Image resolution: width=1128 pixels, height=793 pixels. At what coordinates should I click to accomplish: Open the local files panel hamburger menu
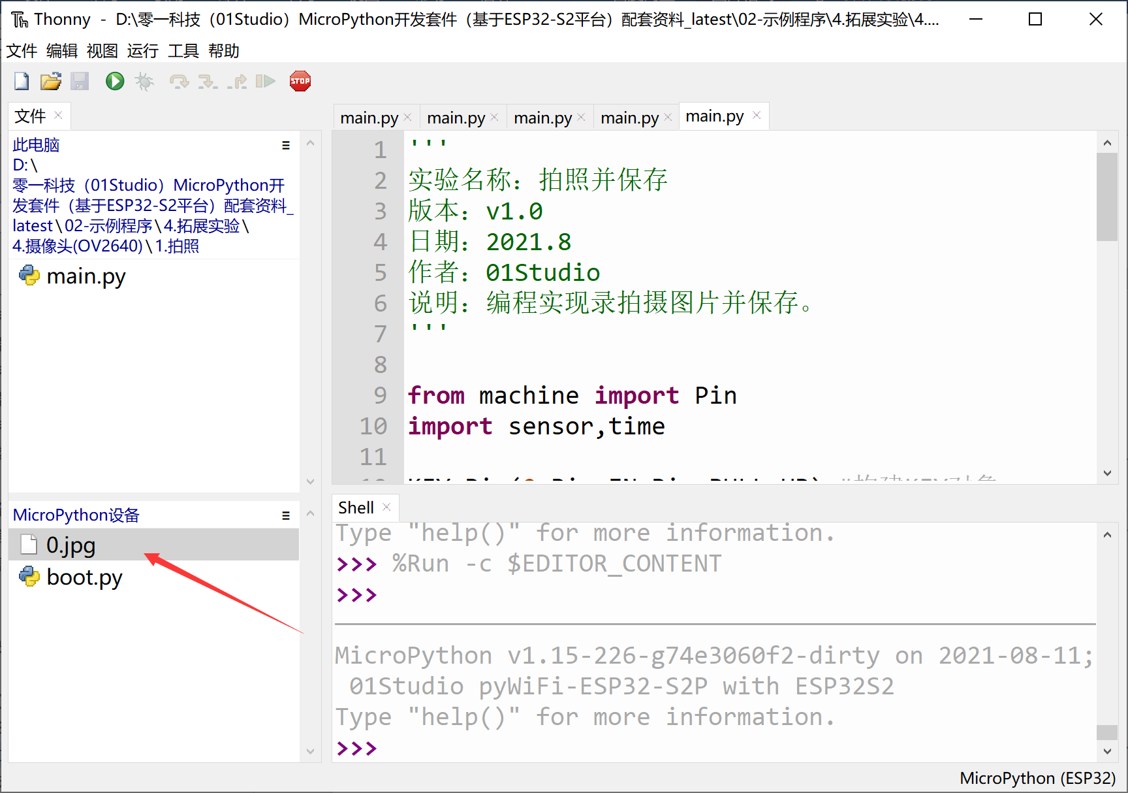[x=286, y=146]
